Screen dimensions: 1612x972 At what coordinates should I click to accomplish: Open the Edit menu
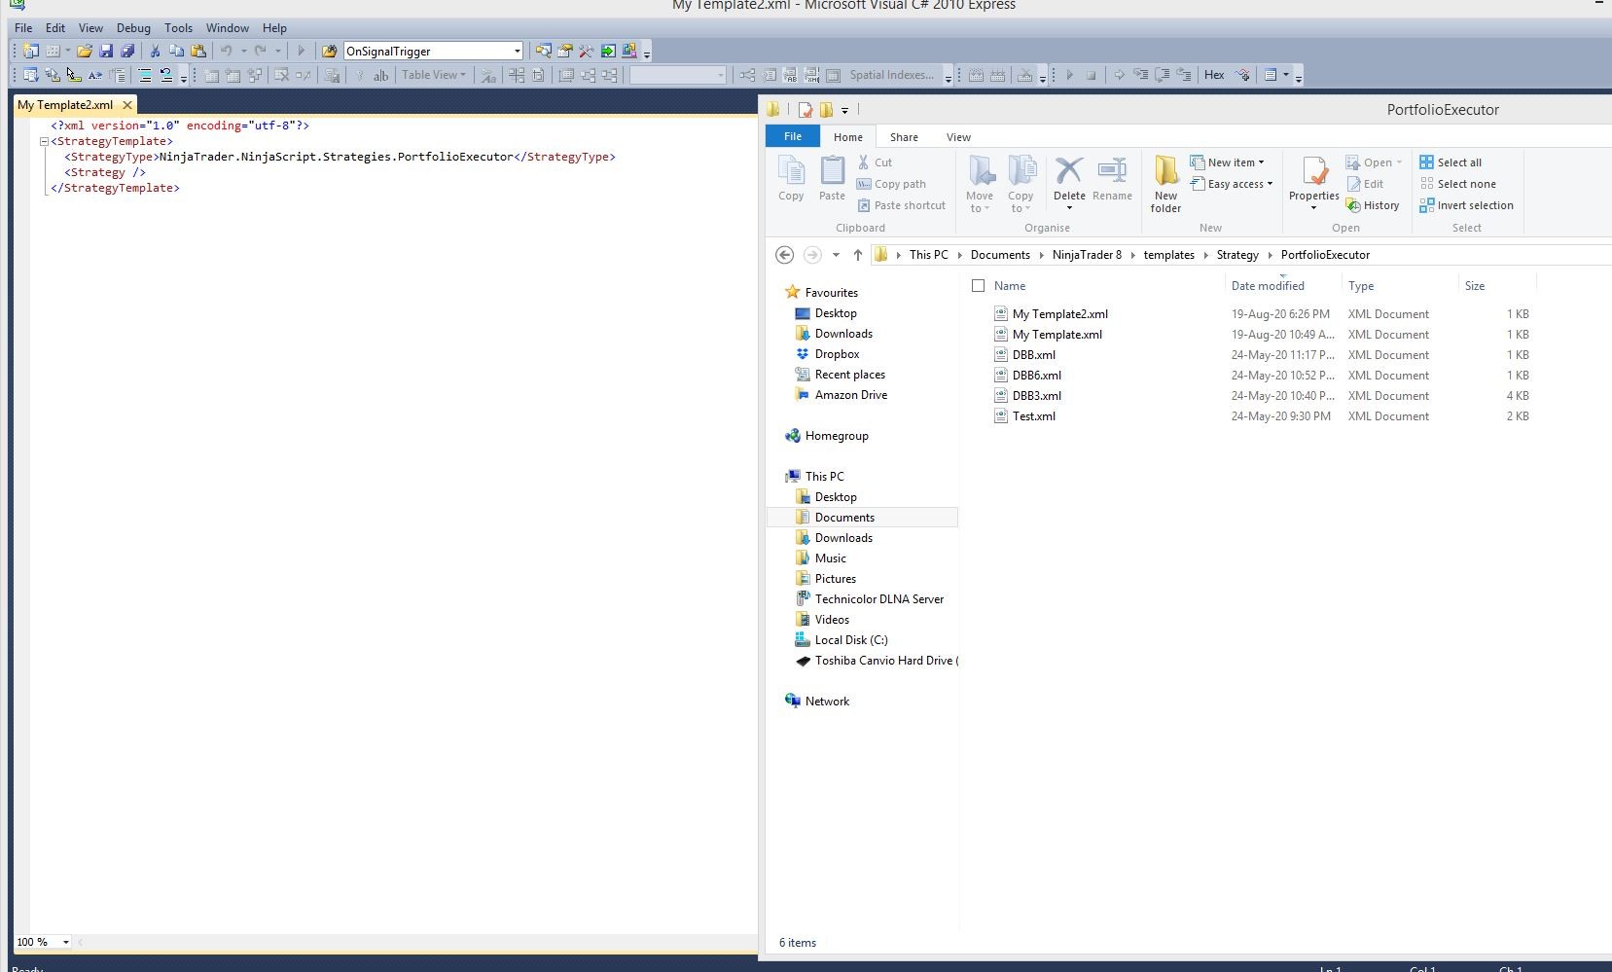(55, 28)
